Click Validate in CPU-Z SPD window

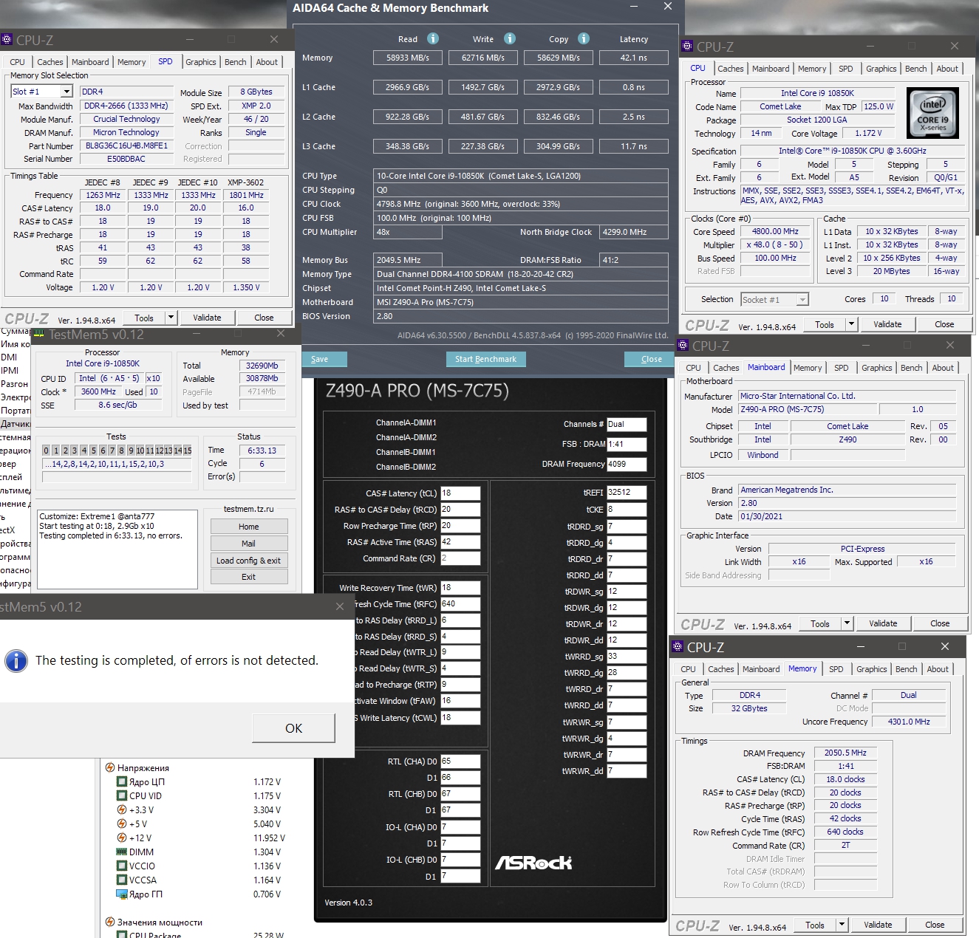pos(207,318)
